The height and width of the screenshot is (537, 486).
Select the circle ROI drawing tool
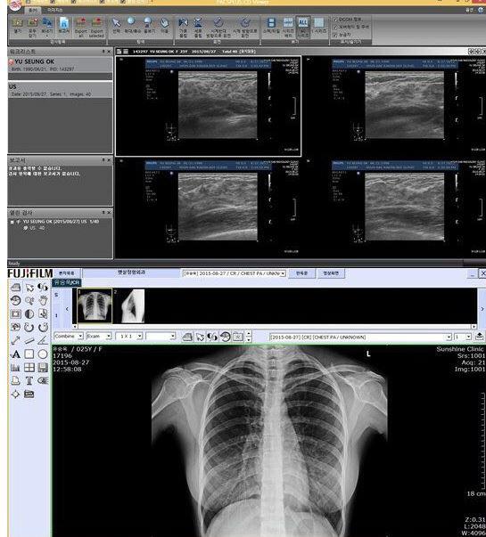[43, 354]
